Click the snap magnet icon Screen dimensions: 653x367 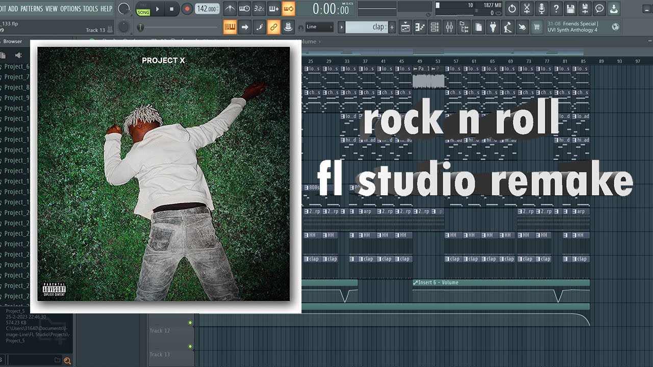(x=301, y=28)
